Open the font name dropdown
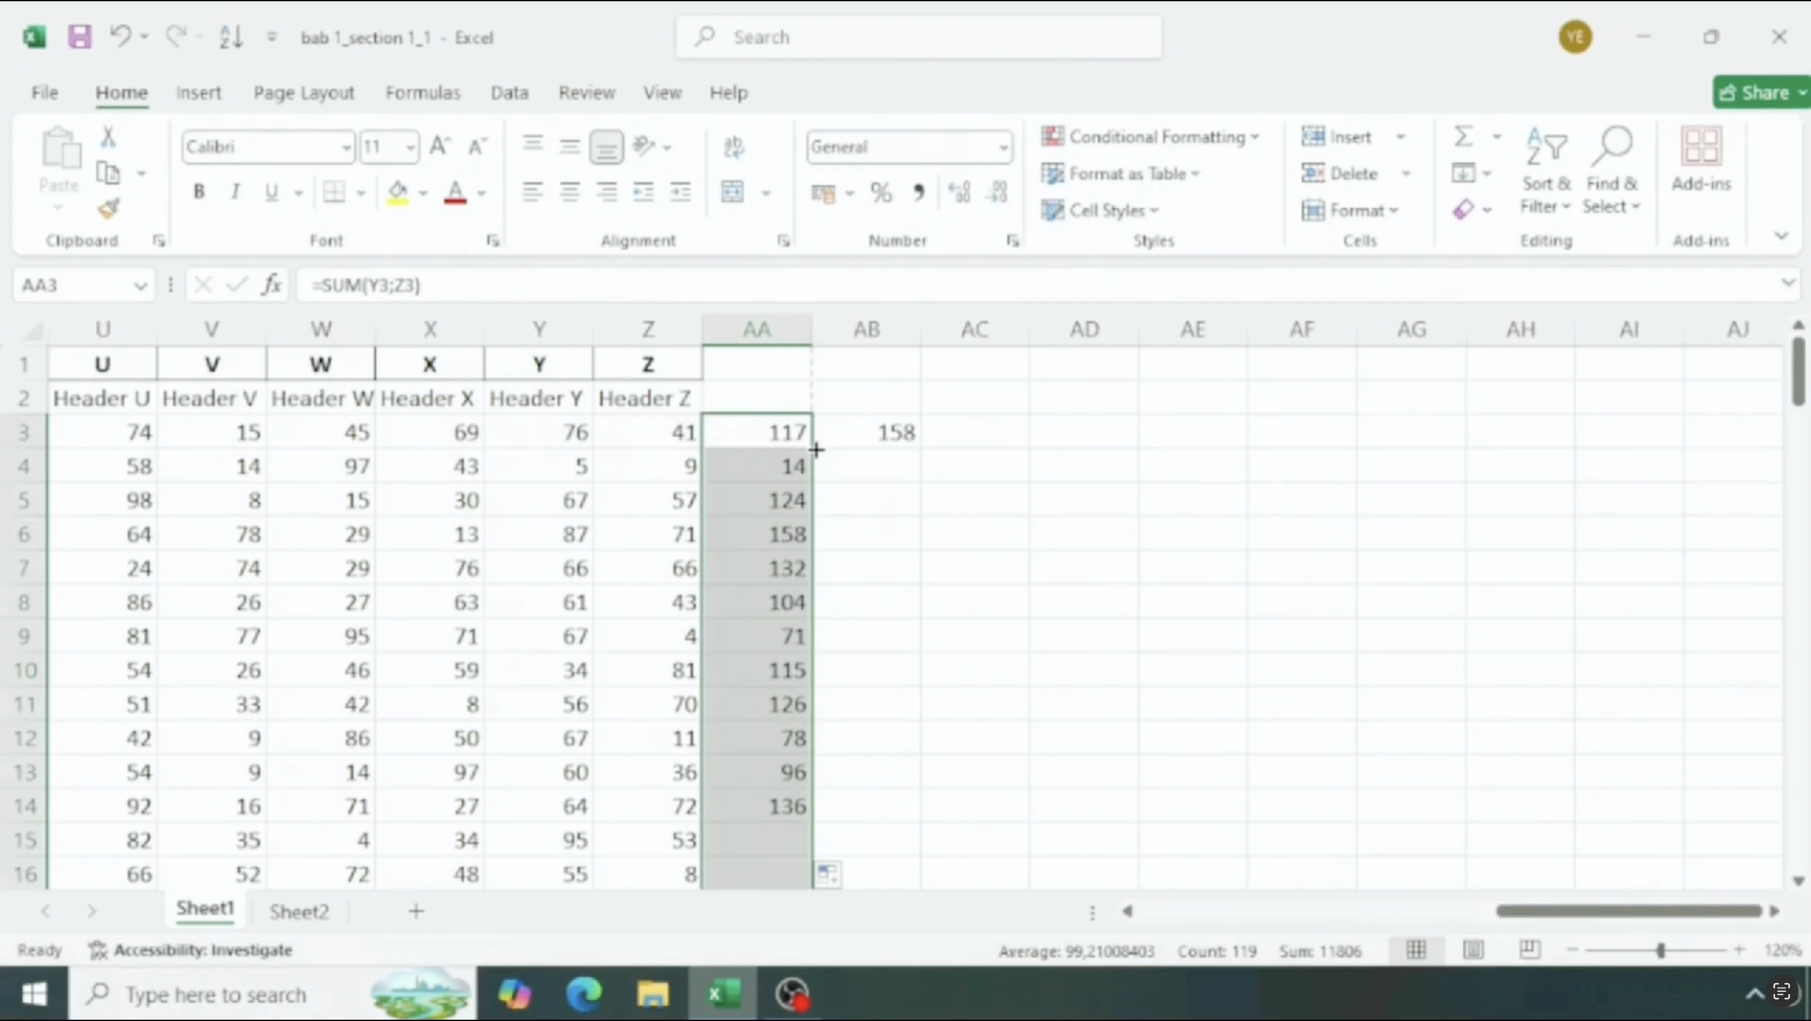Image resolution: width=1811 pixels, height=1021 pixels. pos(345,147)
